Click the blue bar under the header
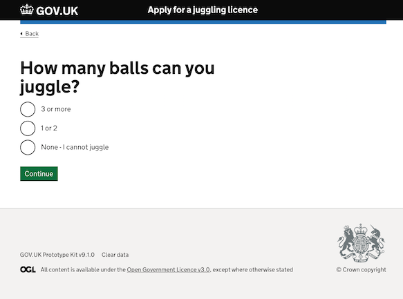The height and width of the screenshot is (299, 403). [203, 22]
